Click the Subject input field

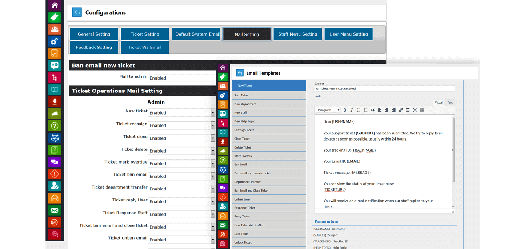click(x=385, y=88)
